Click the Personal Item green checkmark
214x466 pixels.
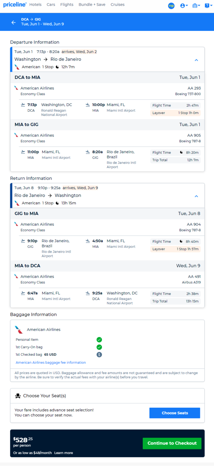point(99,340)
